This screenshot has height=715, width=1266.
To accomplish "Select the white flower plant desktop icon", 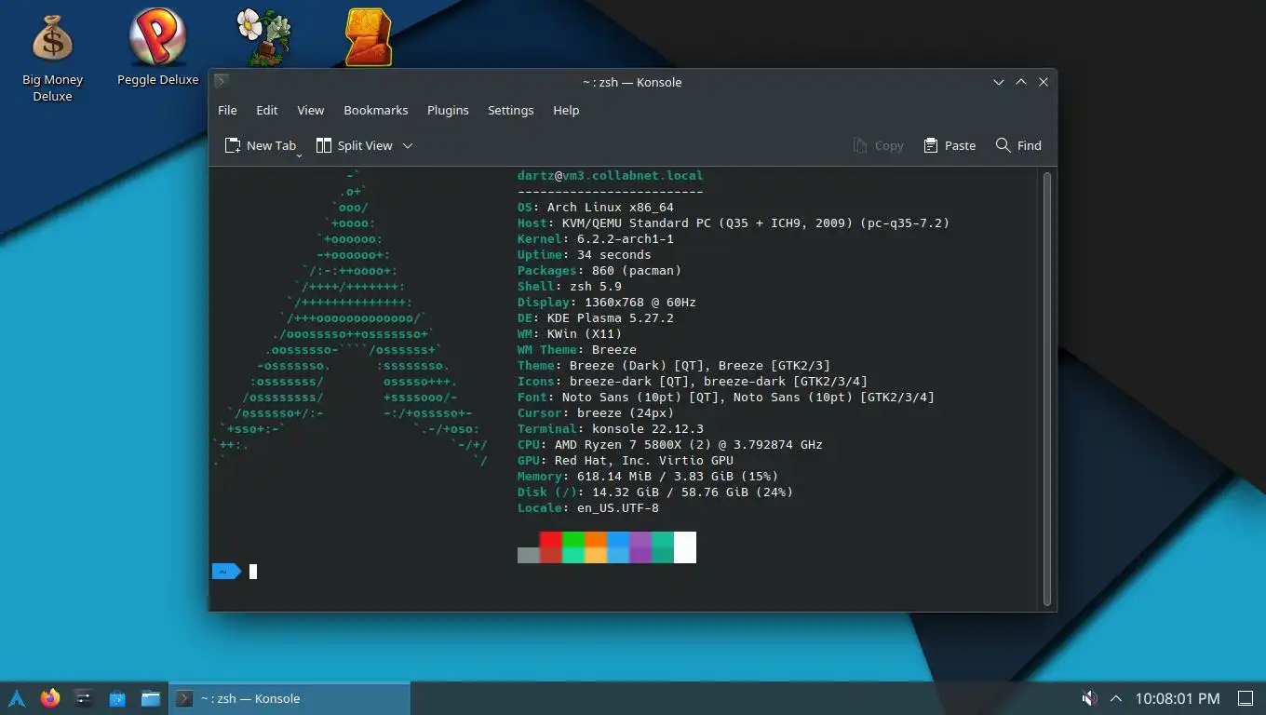I will [263, 37].
